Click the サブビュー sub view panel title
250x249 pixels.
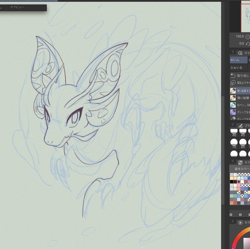point(17,7)
